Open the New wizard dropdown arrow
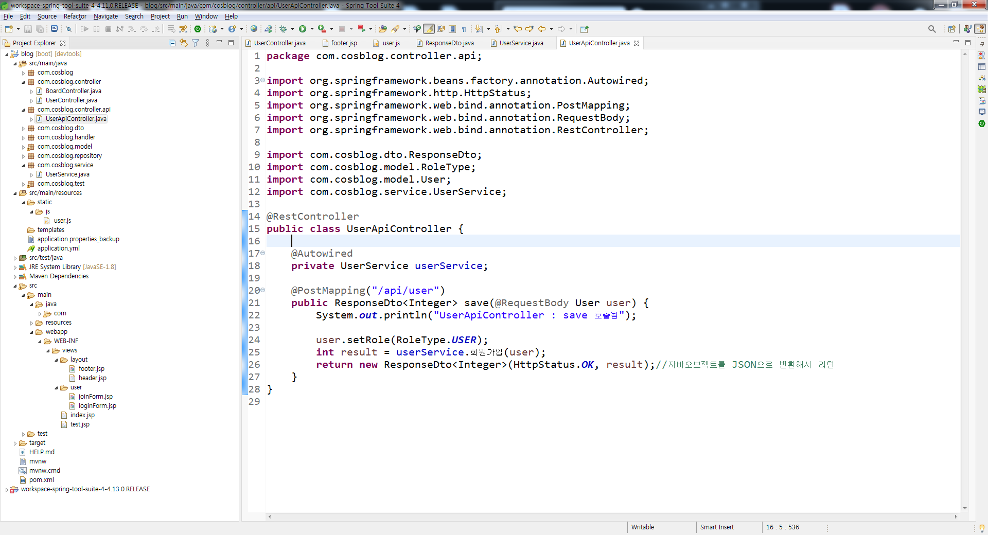 tap(18, 29)
